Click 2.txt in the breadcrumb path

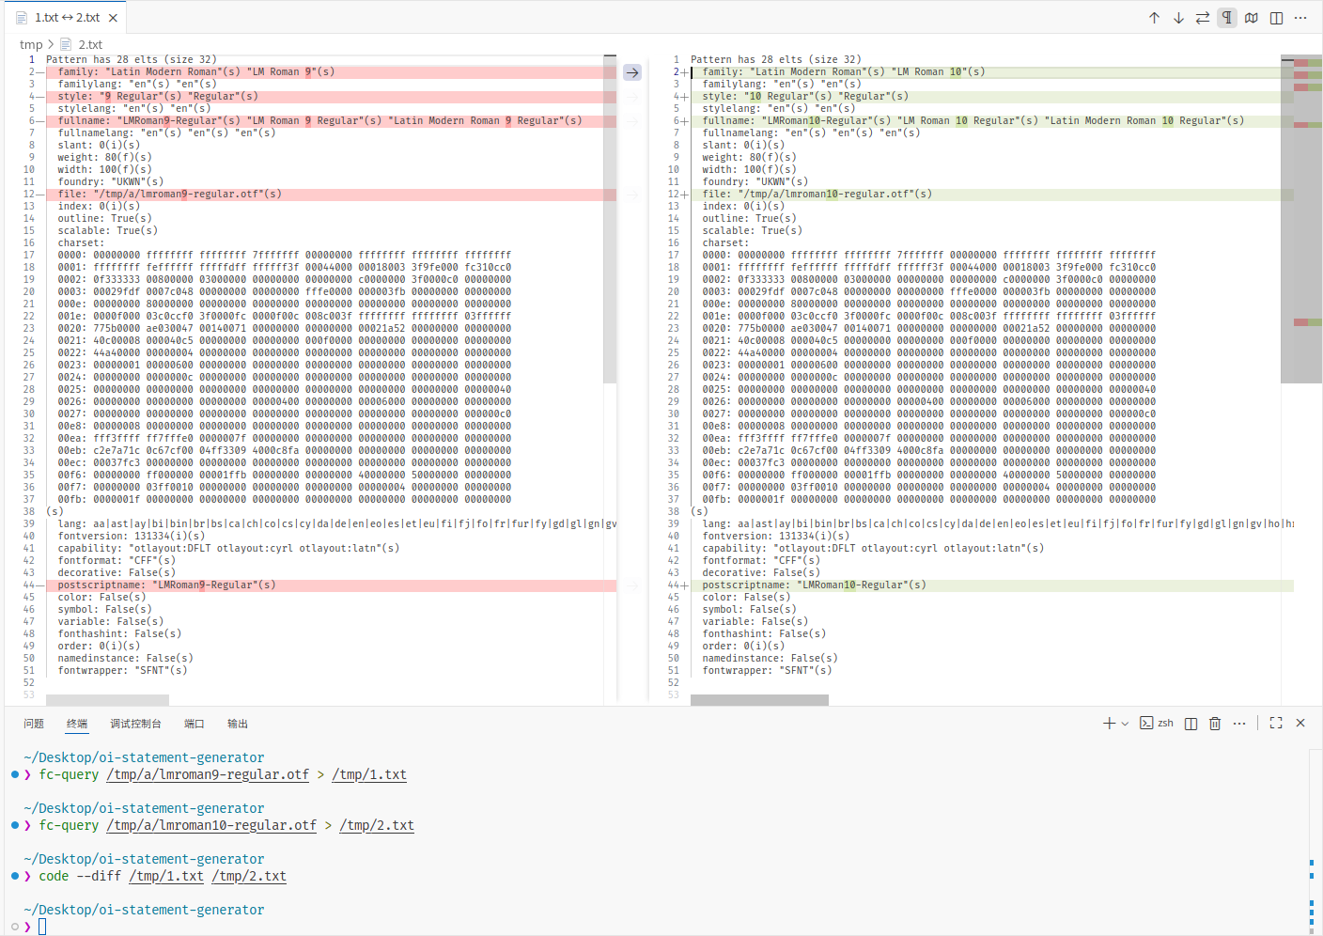point(90,44)
